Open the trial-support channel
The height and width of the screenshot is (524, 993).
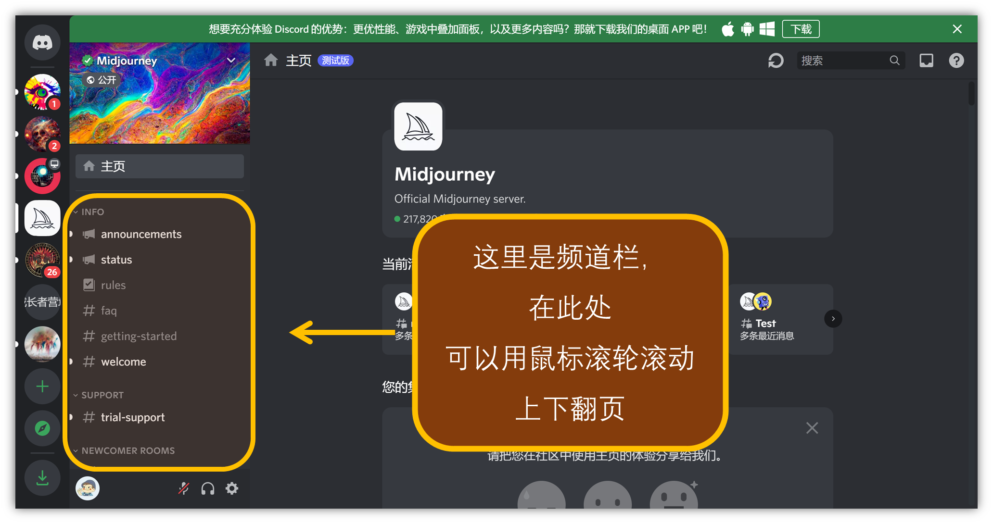pos(133,417)
